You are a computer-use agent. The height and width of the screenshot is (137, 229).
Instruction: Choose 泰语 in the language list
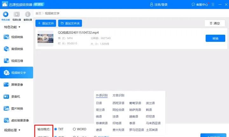coord(132,123)
